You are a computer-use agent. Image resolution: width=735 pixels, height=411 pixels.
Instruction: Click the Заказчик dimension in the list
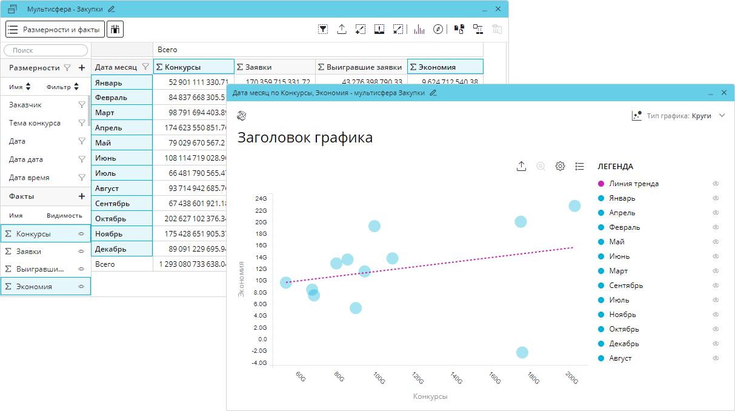tap(25, 105)
